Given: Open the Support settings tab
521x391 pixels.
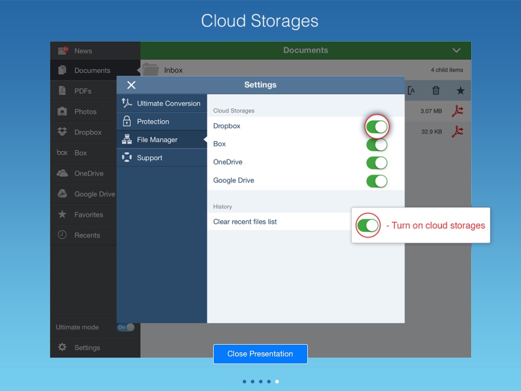Looking at the screenshot, I should point(162,158).
